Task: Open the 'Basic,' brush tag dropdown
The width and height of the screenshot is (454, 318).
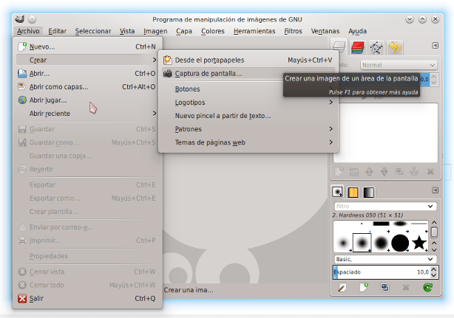Action: [430, 259]
